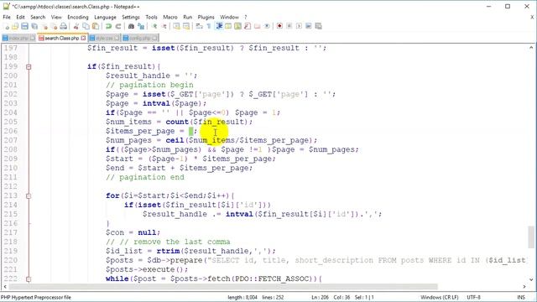The image size is (537, 302).
Task: Collapse the for loop fold at line 213
Action: click(x=29, y=196)
